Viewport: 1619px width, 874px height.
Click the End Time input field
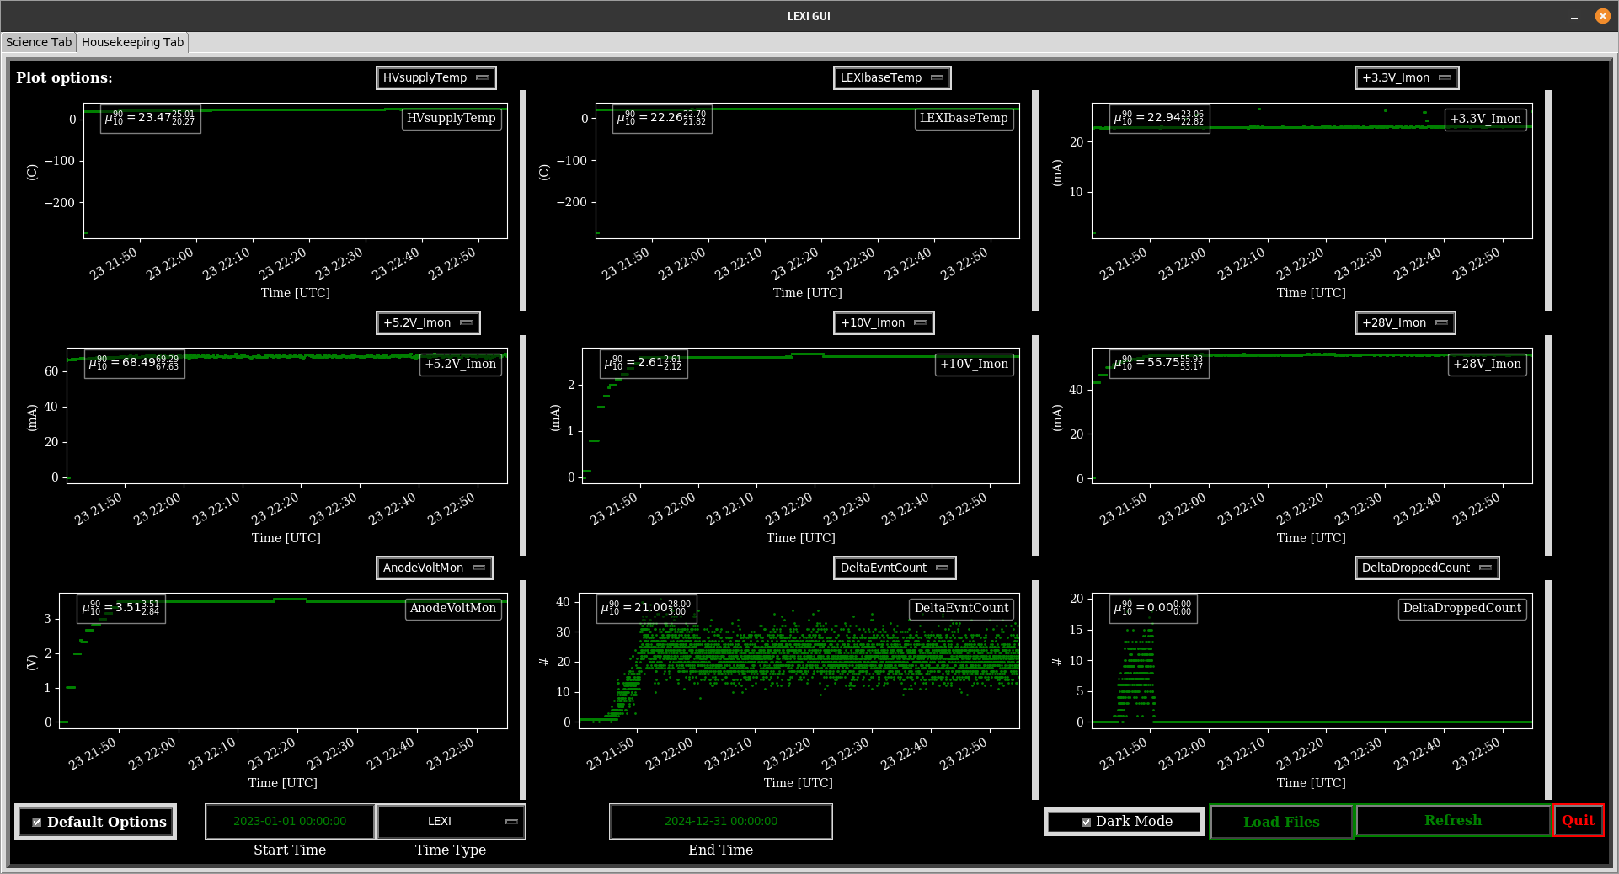tap(721, 821)
